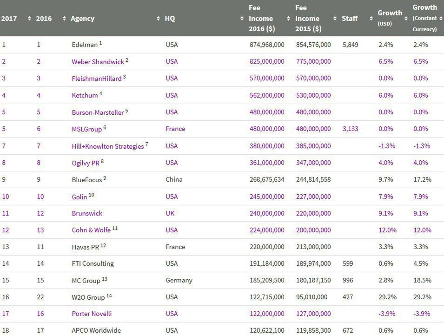444x335 pixels.
Task: Open the Ogilvy PR link
Action: coord(86,163)
